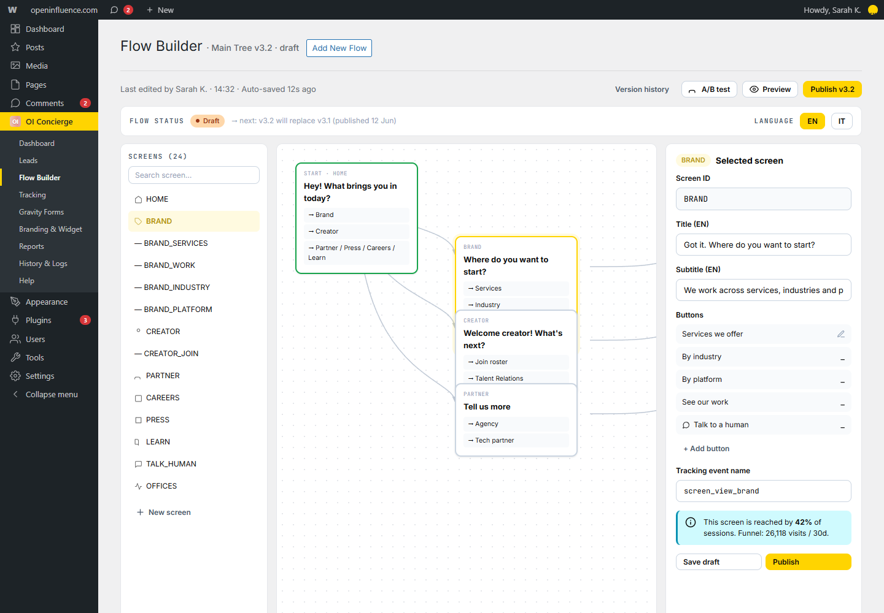The image size is (884, 613).
Task: Click Publish v3.2 button
Action: click(x=832, y=89)
